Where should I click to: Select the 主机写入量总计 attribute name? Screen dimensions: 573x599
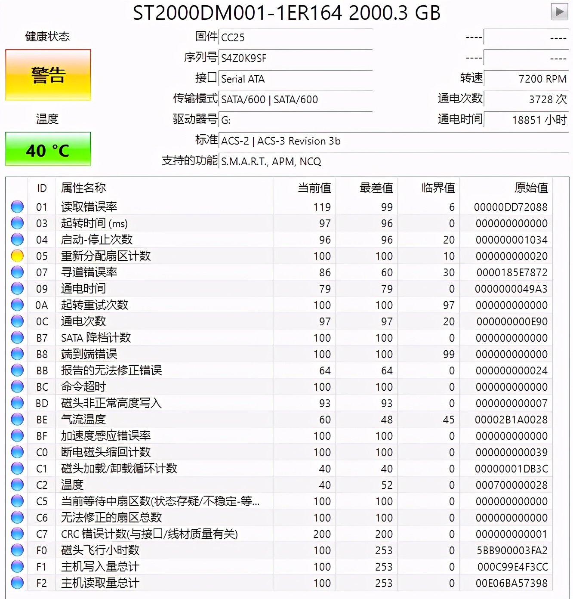pos(100,567)
